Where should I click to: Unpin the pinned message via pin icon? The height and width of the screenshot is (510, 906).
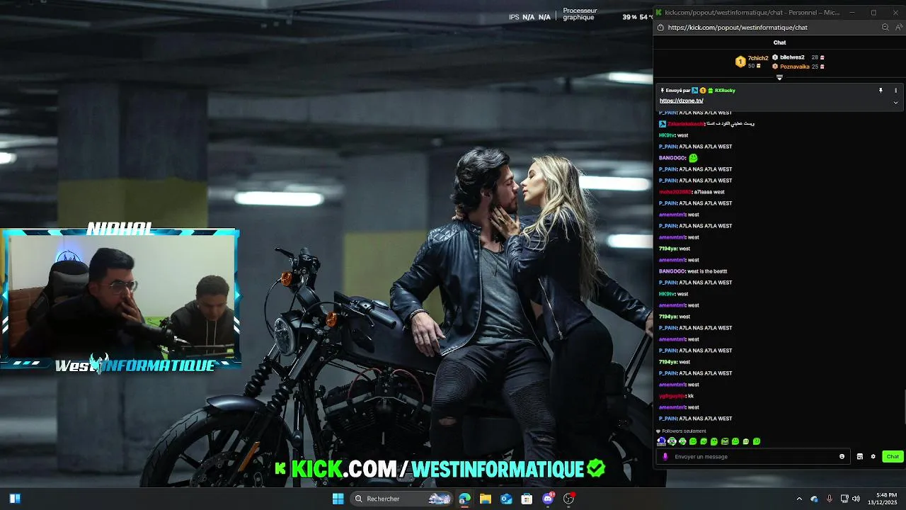(881, 91)
